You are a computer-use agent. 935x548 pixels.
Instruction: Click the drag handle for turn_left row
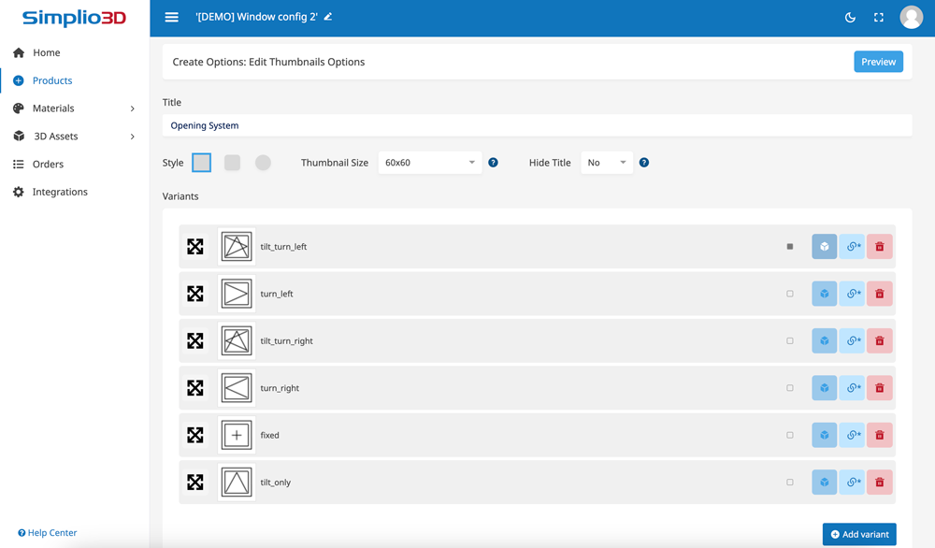[194, 294]
